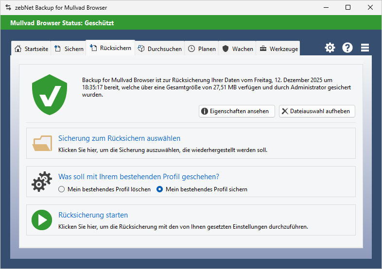The width and height of the screenshot is (382, 269).
Task: Click the app icon in title bar
Action: 8,8
